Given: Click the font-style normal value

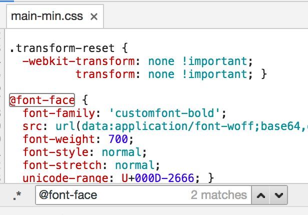Looking at the screenshot, I should click(121, 152).
